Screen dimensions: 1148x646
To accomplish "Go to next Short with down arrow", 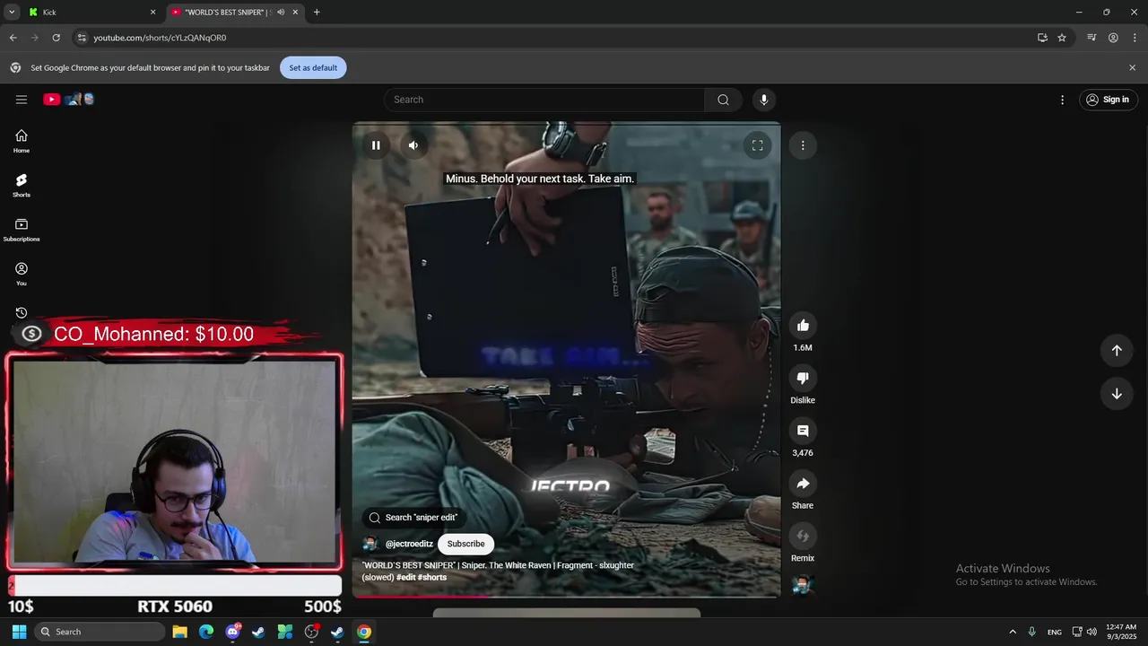I will (x=1117, y=394).
